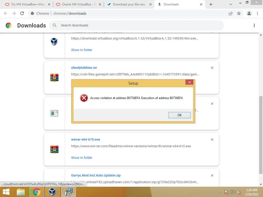Switch to Try VM VirtualBox tab
Image resolution: width=263 pixels, height=197 pixels.
pyautogui.click(x=28, y=4)
